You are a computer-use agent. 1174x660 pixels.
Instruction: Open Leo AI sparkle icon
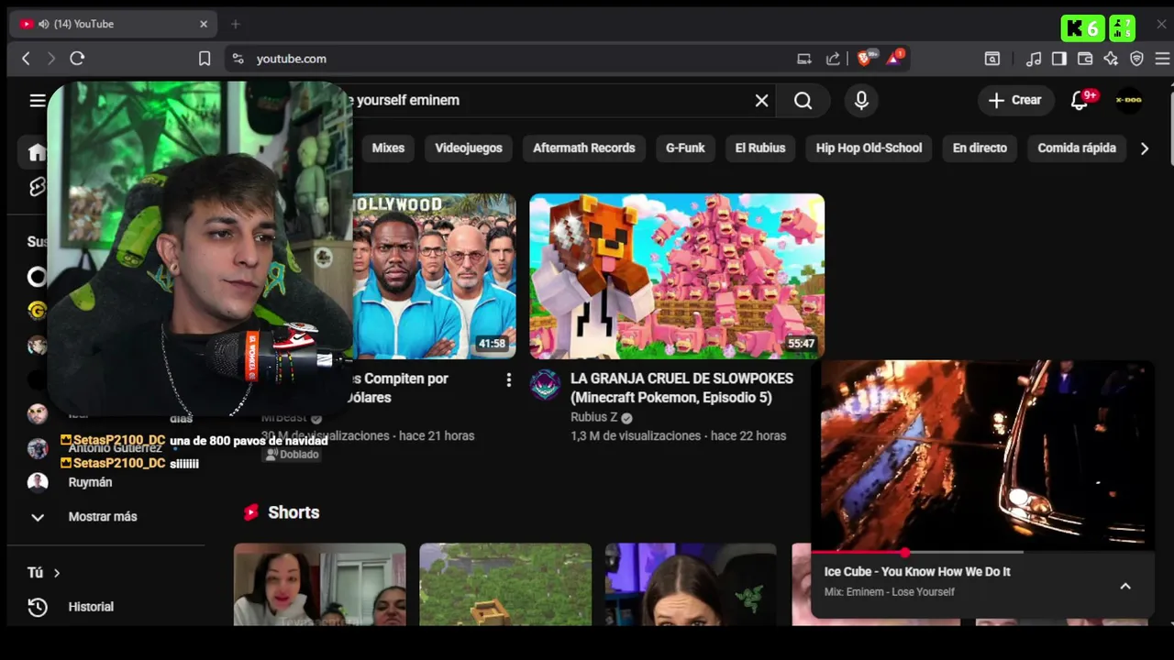pos(1111,59)
